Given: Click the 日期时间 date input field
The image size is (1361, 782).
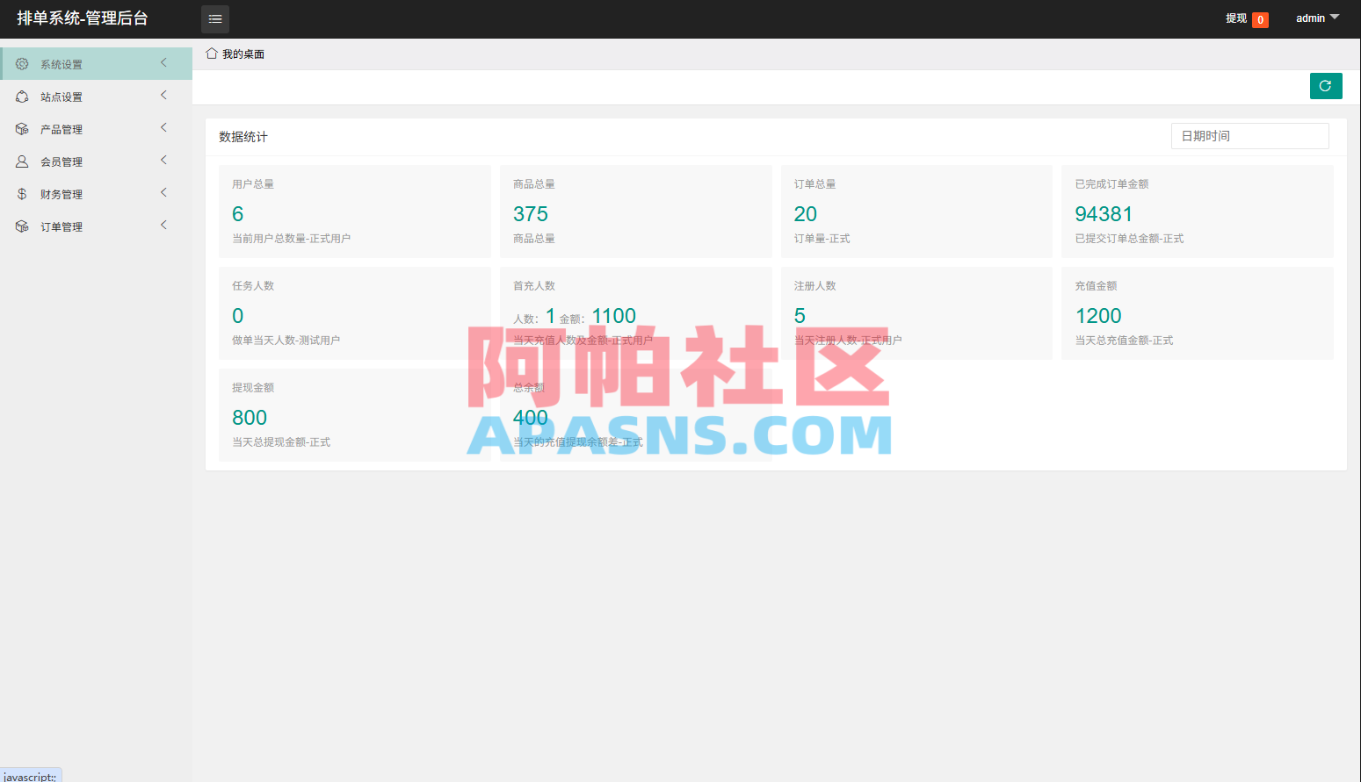Looking at the screenshot, I should [x=1249, y=136].
